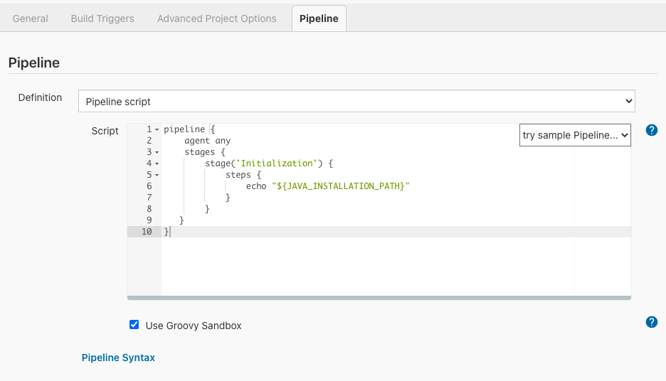Open the Definition dropdown showing Pipeline script
The height and width of the screenshot is (381, 666).
pos(356,101)
